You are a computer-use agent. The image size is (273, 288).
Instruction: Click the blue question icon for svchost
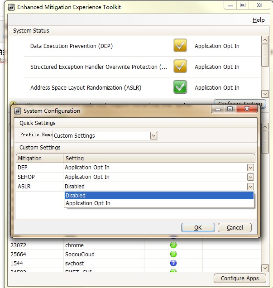[x=173, y=263]
